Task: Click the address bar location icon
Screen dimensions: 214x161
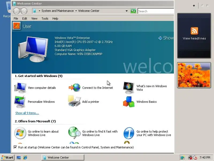Action: pyautogui.click(x=35, y=11)
